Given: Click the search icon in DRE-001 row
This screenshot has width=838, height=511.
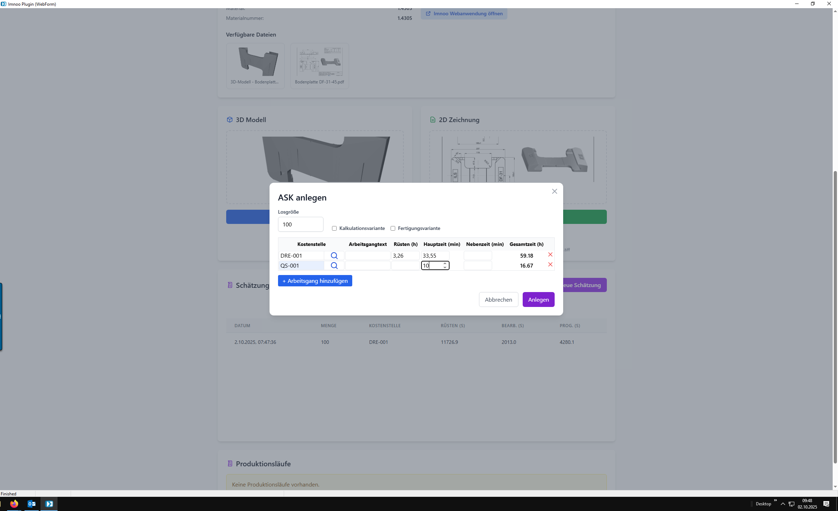Looking at the screenshot, I should coord(334,255).
